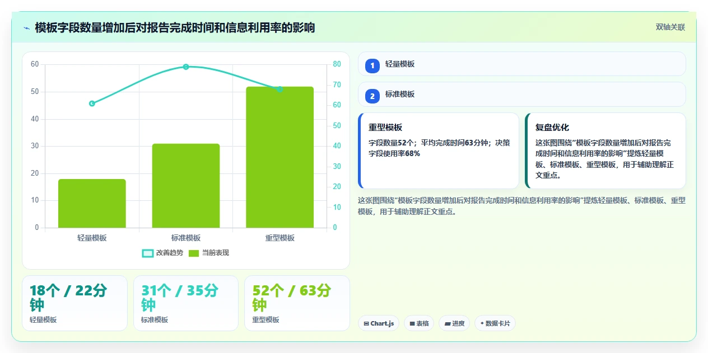Select the 52个 / 63分钟 stat card

coord(297,303)
